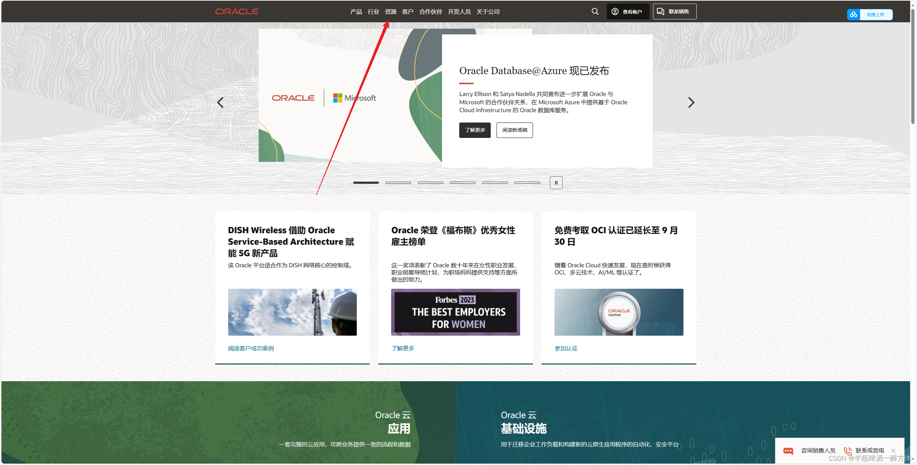Screen dimensions: 917x465
Task: Pause the carousel autoplay
Action: [x=556, y=183]
